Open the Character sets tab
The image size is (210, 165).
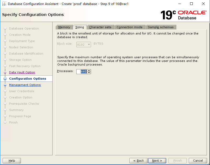100,27
